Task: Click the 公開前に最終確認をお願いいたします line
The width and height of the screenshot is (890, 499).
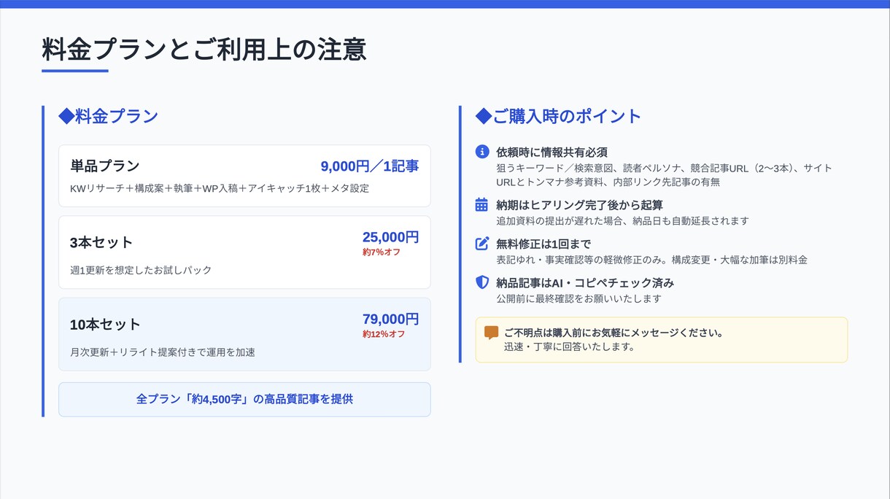Action: pyautogui.click(x=578, y=298)
